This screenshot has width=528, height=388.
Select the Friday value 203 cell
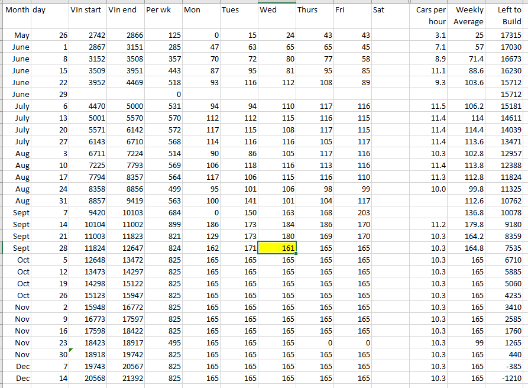352,212
